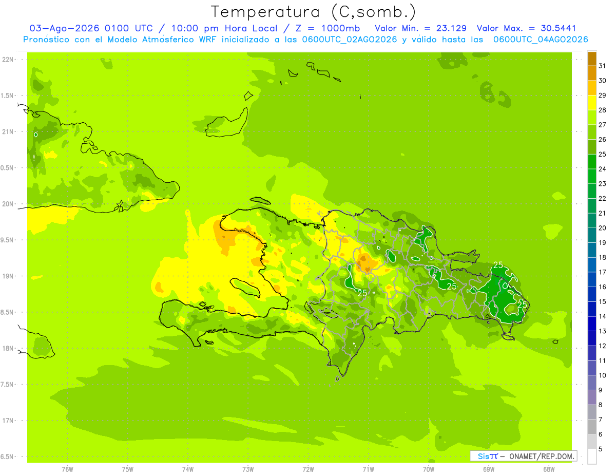Click the gray swatch between 6 and 7
Viewport: 616px width, 476px height.
(x=592, y=427)
